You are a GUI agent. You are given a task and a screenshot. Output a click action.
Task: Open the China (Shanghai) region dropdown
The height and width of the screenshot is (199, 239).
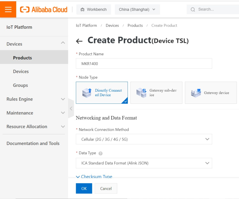[x=137, y=10]
